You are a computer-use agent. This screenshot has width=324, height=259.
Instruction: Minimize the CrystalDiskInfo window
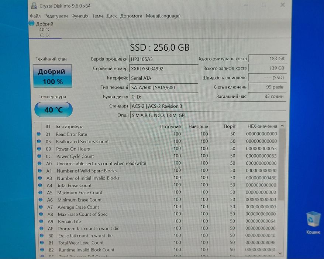pyautogui.click(x=246, y=5)
